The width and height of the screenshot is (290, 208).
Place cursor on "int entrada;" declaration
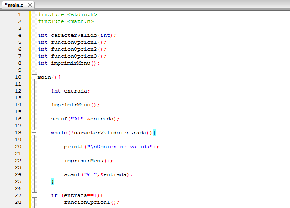coord(70,91)
